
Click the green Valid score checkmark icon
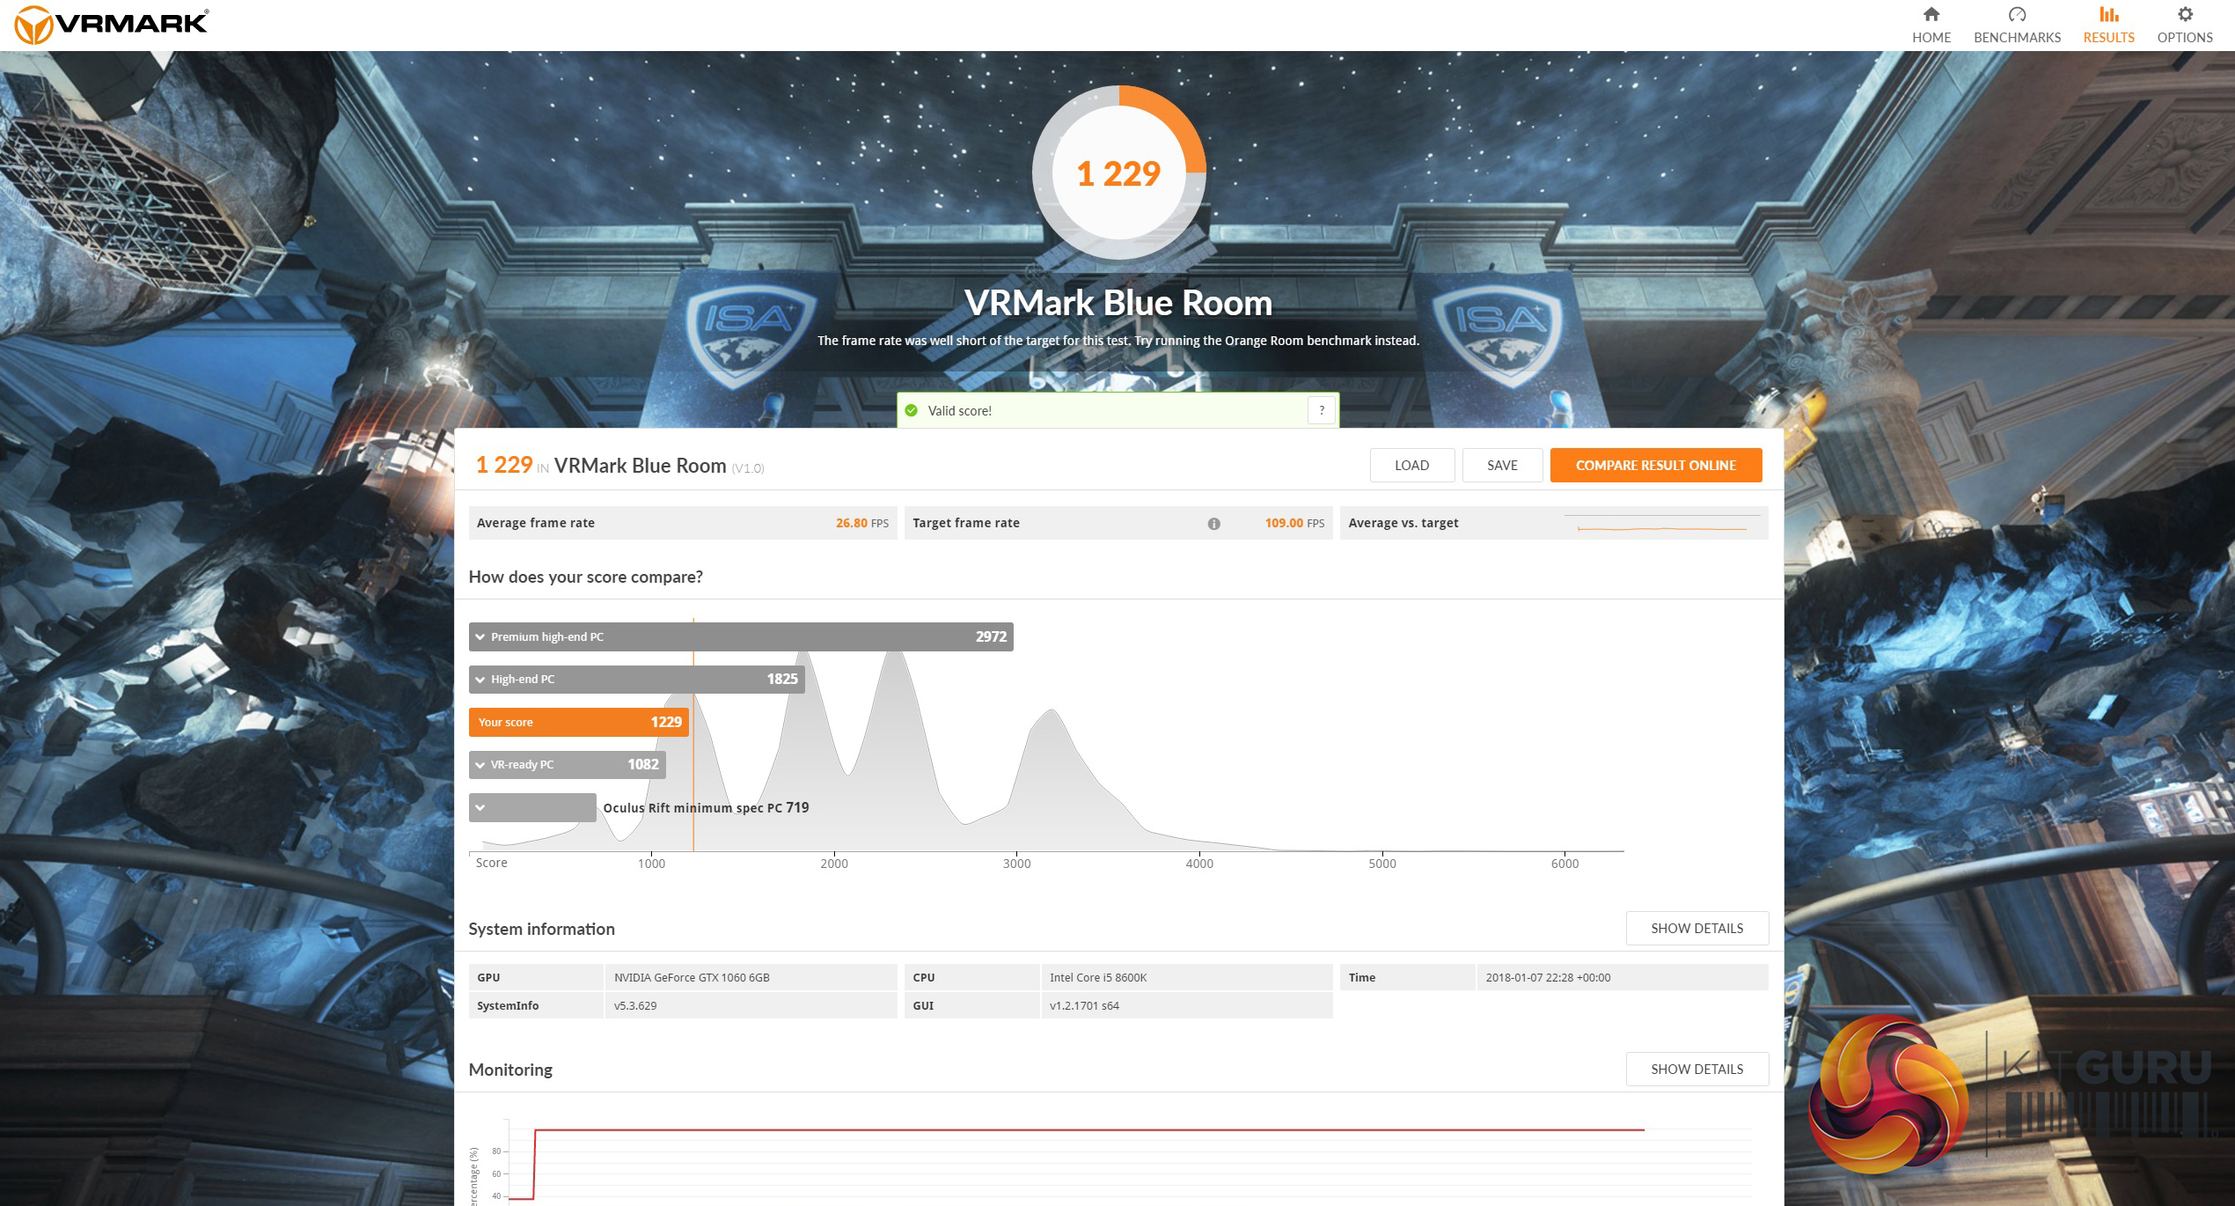[x=912, y=411]
